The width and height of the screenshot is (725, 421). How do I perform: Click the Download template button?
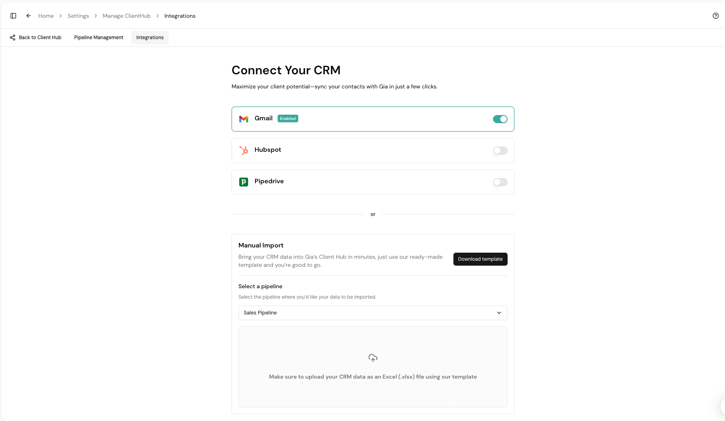coord(481,259)
